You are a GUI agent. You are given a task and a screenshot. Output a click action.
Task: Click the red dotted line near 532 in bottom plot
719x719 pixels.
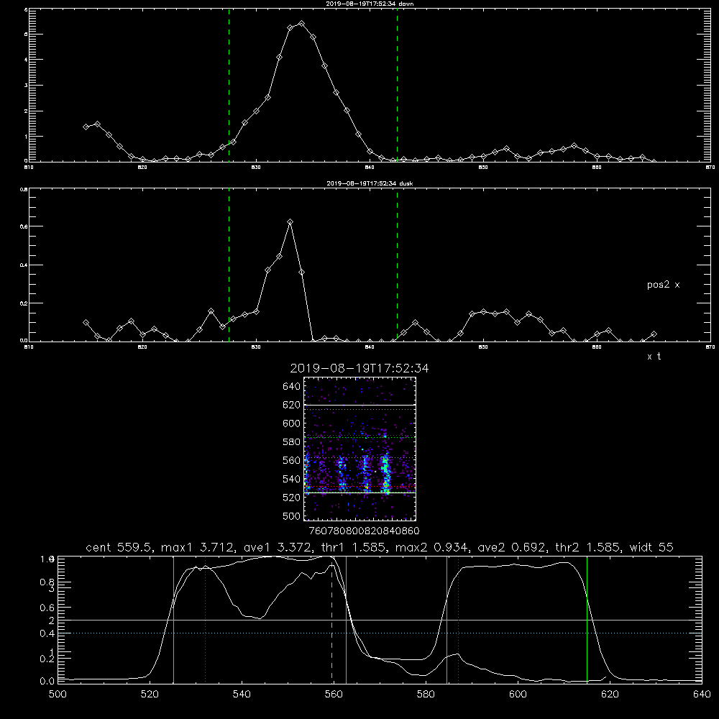point(206,620)
